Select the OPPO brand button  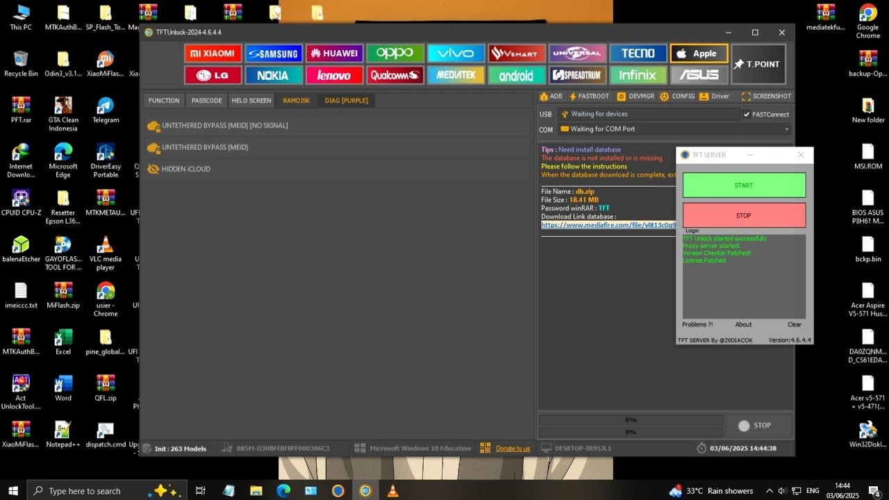395,53
